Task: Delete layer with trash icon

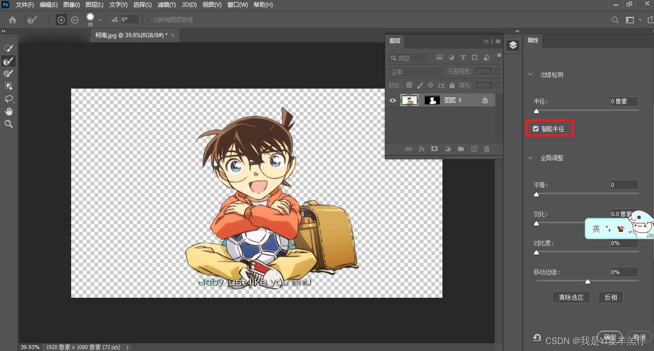Action: click(x=487, y=149)
